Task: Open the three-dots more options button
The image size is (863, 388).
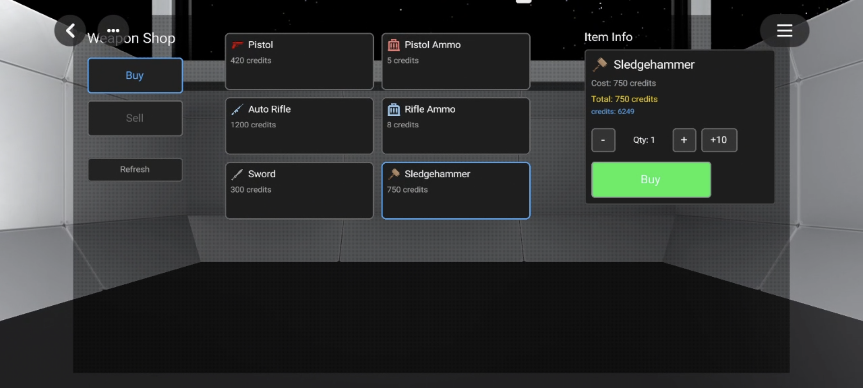Action: 113,31
